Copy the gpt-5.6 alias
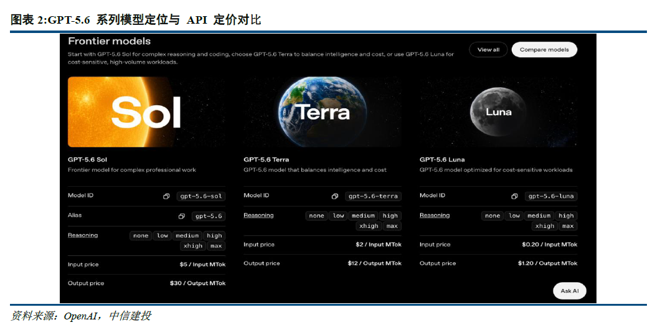 181,216
